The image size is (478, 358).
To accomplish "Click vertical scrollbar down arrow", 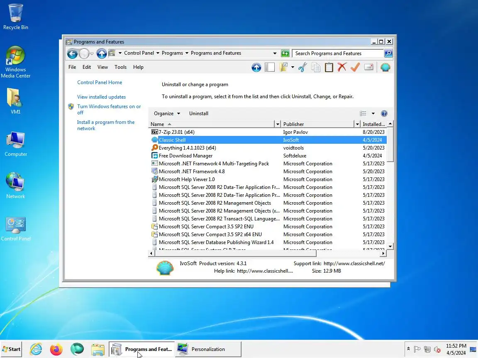I will (390, 246).
